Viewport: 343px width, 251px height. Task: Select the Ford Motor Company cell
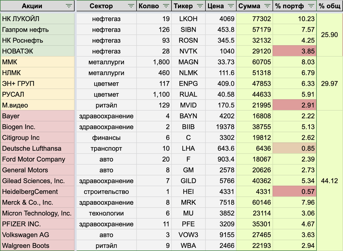37,159
